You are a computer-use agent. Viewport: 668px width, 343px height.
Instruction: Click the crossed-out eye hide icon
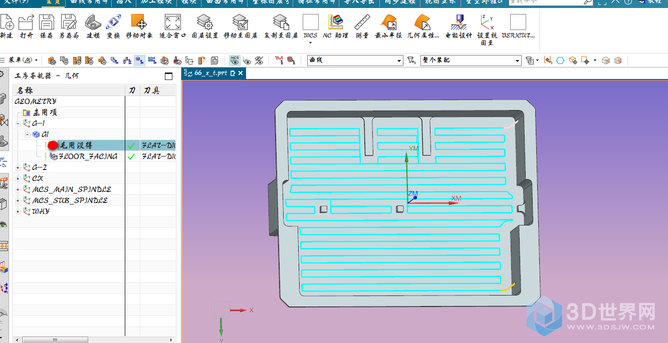[259, 60]
